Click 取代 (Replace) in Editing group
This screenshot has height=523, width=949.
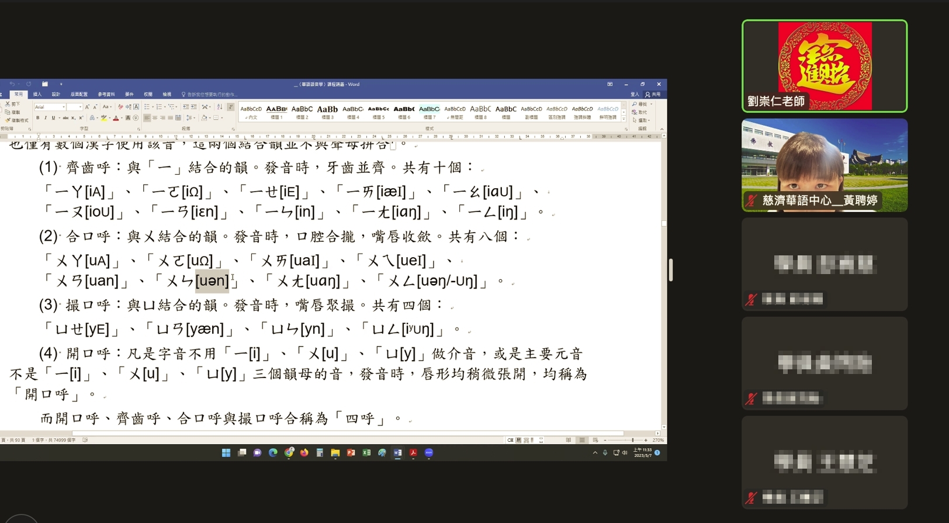click(640, 112)
